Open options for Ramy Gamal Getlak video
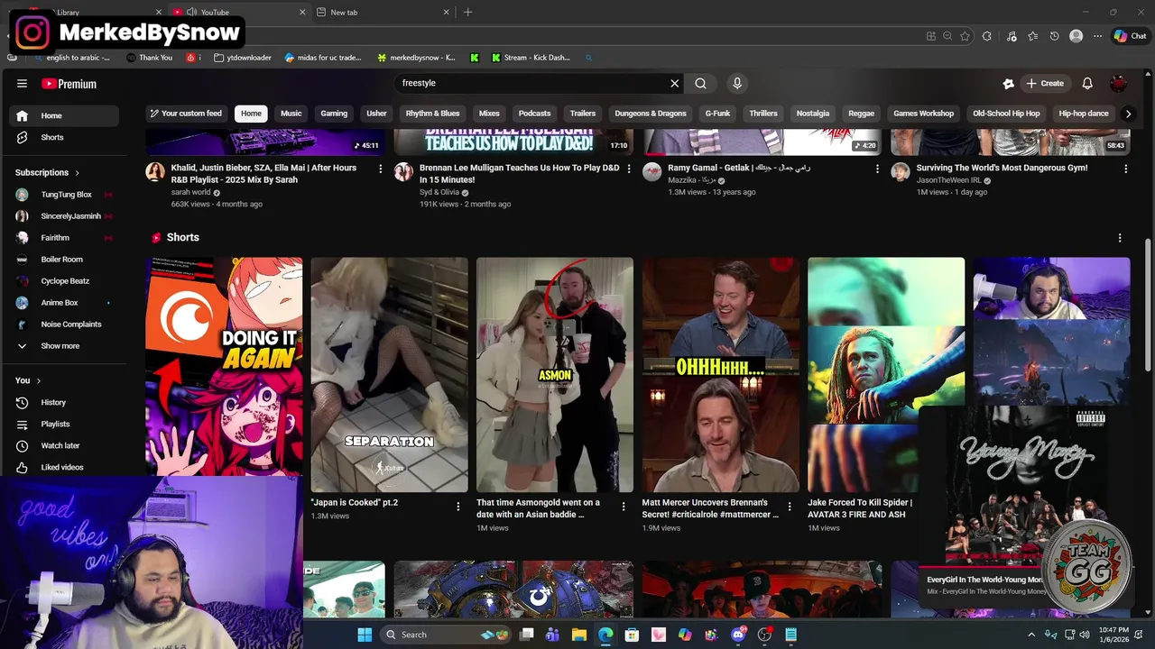Viewport: 1155px width, 649px height. [x=877, y=169]
